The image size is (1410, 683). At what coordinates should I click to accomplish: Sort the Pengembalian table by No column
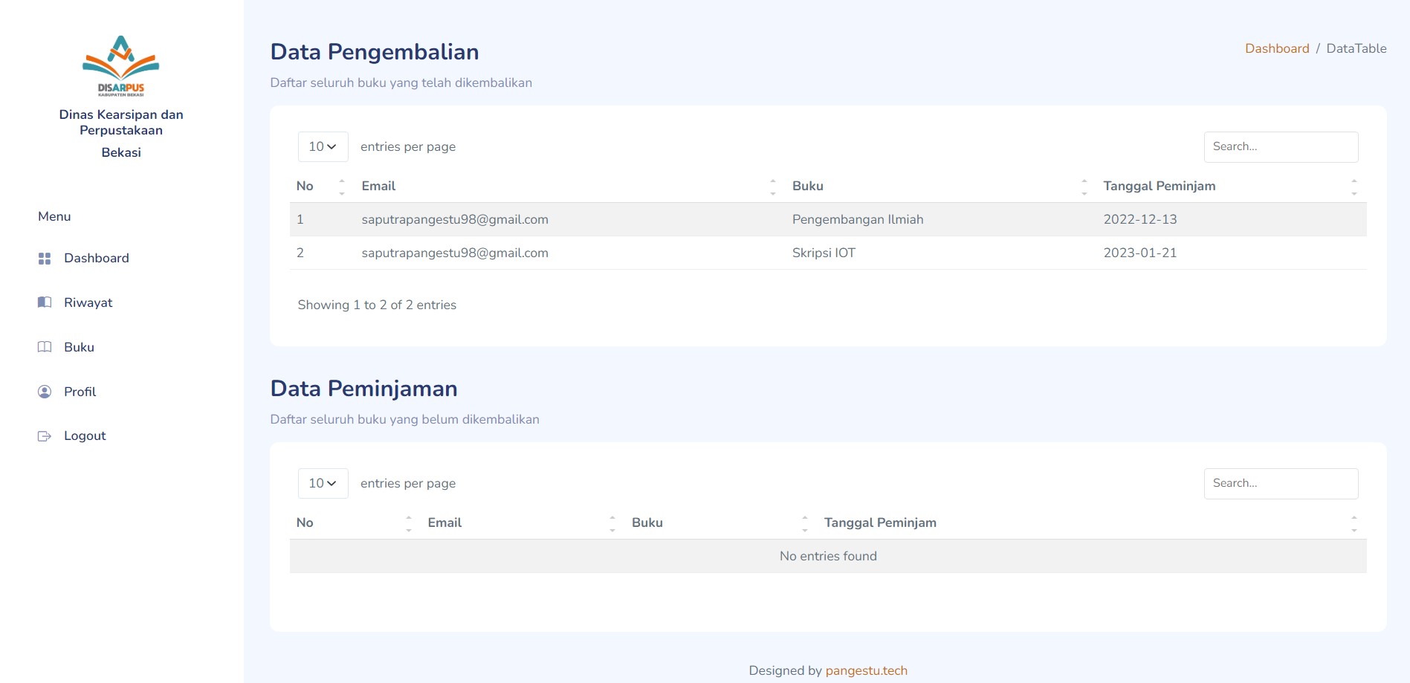tap(341, 187)
